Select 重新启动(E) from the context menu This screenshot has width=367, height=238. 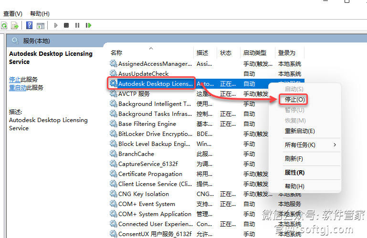pyautogui.click(x=300, y=131)
